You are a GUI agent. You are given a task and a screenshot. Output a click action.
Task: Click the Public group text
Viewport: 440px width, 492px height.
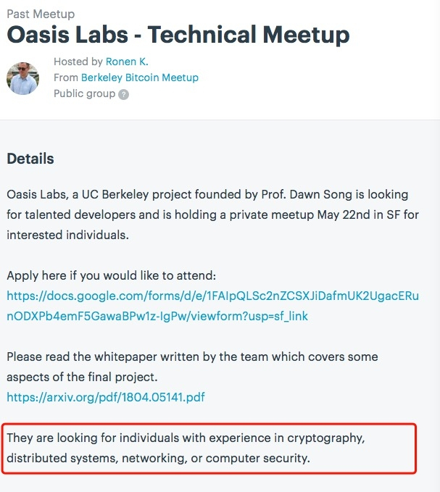tap(84, 93)
